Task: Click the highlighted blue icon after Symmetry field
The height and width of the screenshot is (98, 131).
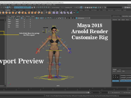Action: (x=81, y=7)
